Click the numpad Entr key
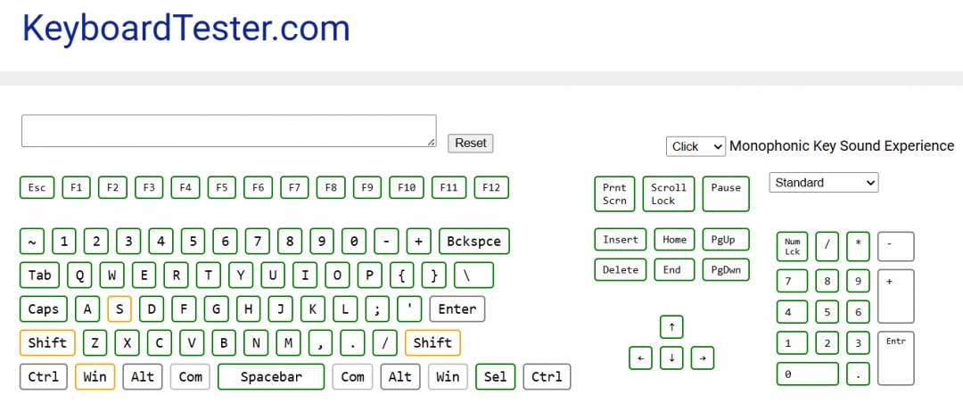Image resolution: width=963 pixels, height=403 pixels. tap(895, 358)
